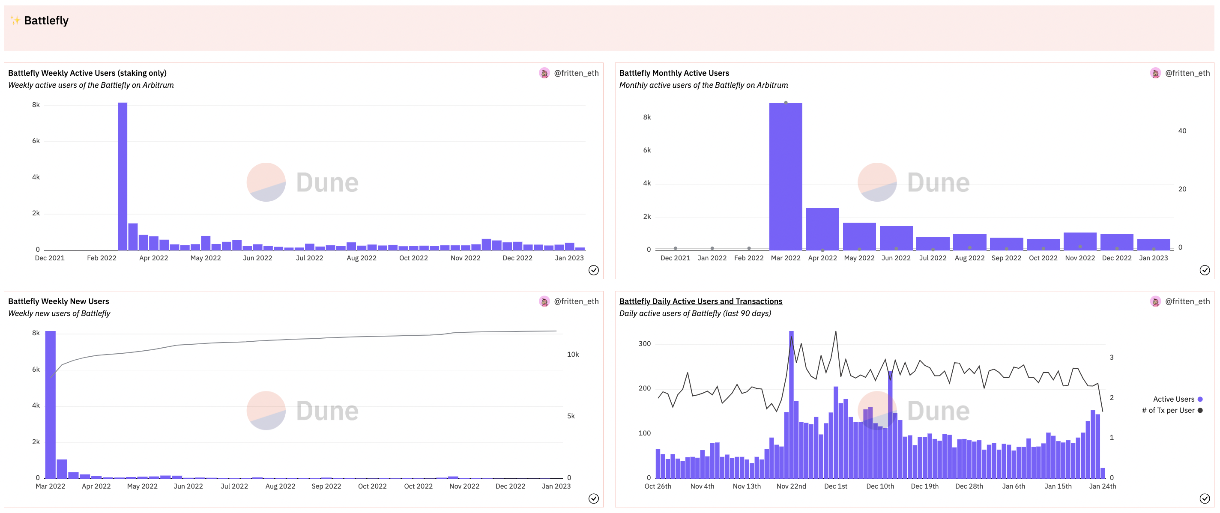Click the grey data point atop Mar 2022 bar
Image resolution: width=1220 pixels, height=513 pixels.
coord(786,103)
